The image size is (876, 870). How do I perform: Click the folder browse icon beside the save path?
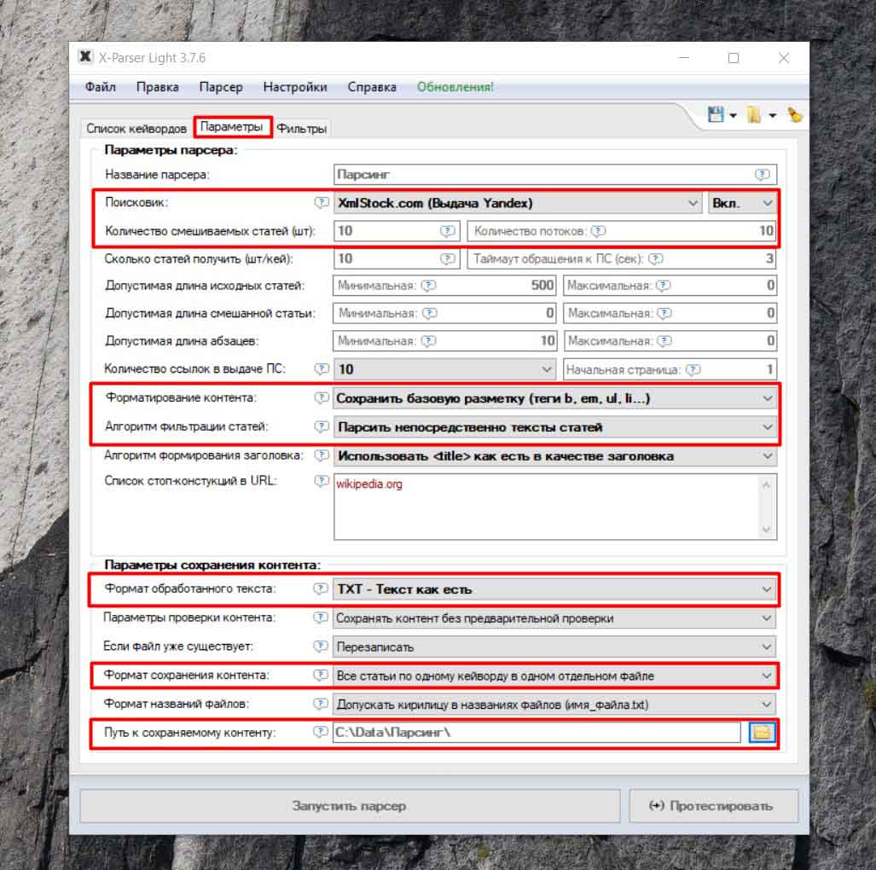(762, 732)
